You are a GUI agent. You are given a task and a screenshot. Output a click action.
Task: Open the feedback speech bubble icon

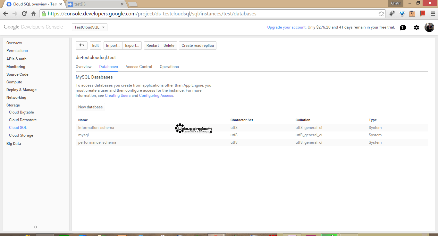point(403,28)
